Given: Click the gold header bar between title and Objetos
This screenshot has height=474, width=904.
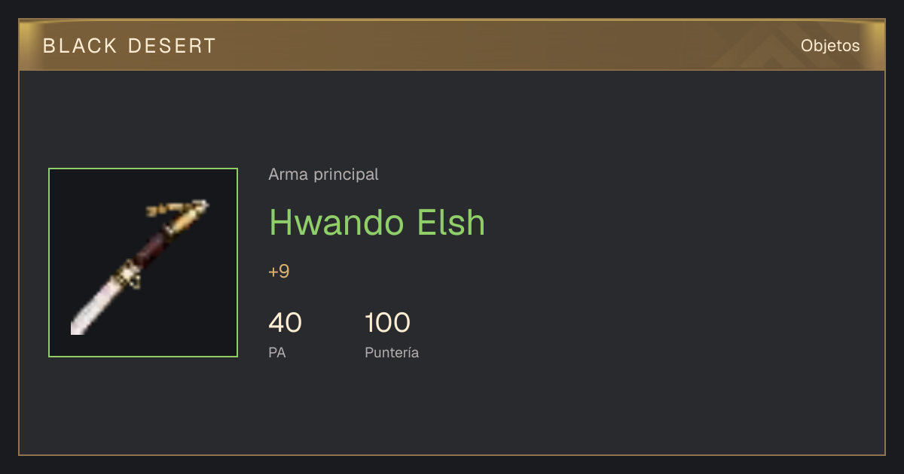Looking at the screenshot, I should click(505, 45).
